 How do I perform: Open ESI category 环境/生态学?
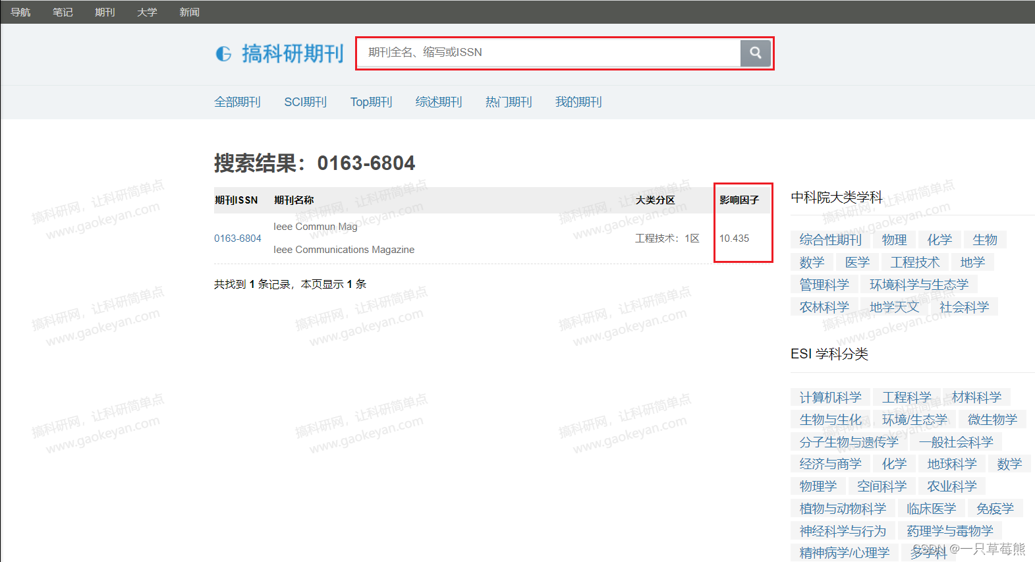tap(914, 420)
